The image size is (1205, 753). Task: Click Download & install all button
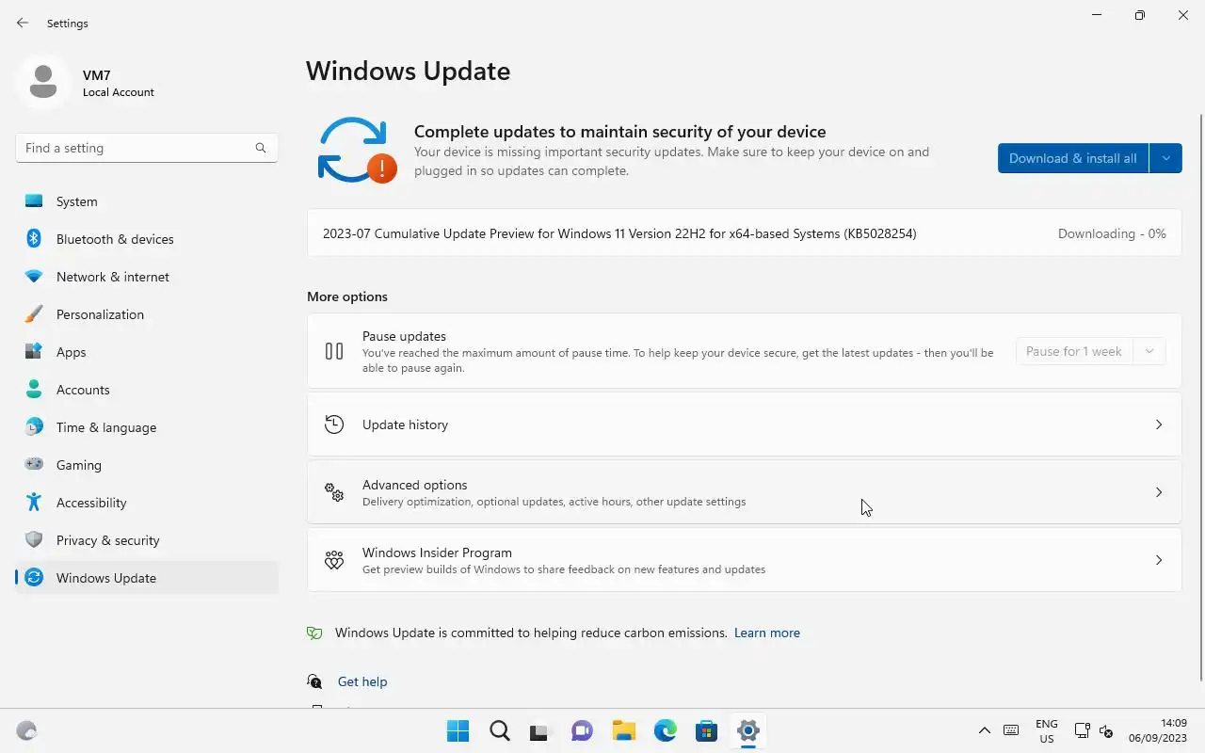pyautogui.click(x=1073, y=158)
